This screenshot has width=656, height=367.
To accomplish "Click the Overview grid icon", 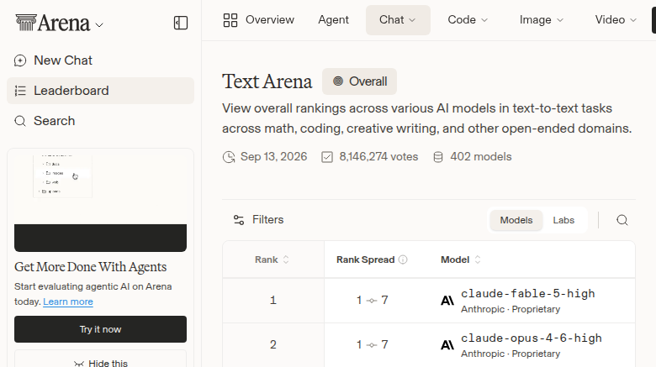I will point(230,20).
